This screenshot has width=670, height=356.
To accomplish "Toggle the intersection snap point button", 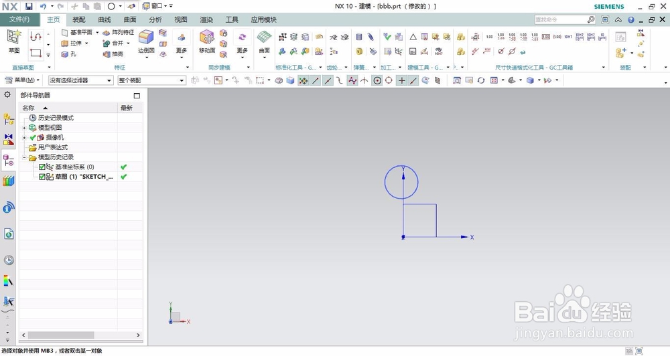I will click(x=364, y=80).
